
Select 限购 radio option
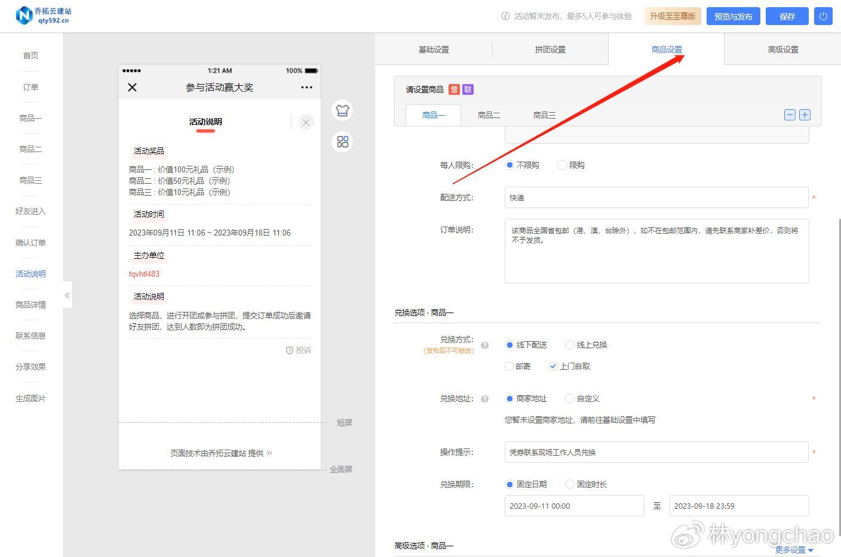tap(562, 165)
